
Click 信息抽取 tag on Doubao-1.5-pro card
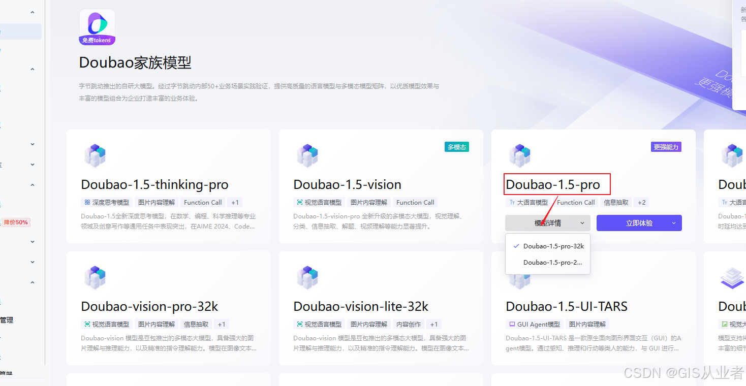coord(616,202)
